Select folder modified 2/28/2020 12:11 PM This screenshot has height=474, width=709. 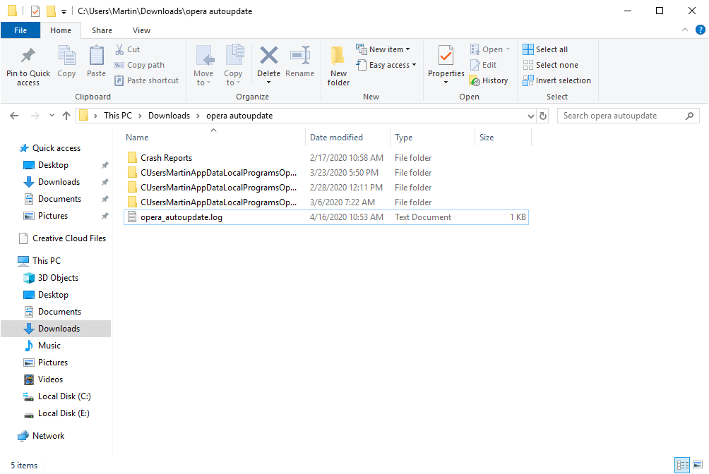(x=326, y=188)
